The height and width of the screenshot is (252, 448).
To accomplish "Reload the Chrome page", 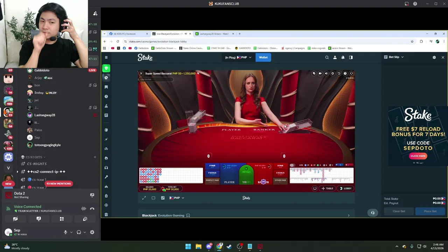I will click(118, 42).
